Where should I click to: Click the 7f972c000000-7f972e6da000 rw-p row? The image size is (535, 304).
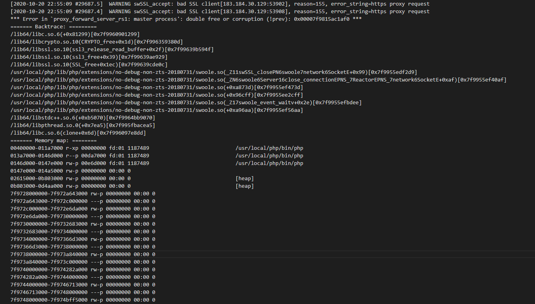click(x=83, y=209)
